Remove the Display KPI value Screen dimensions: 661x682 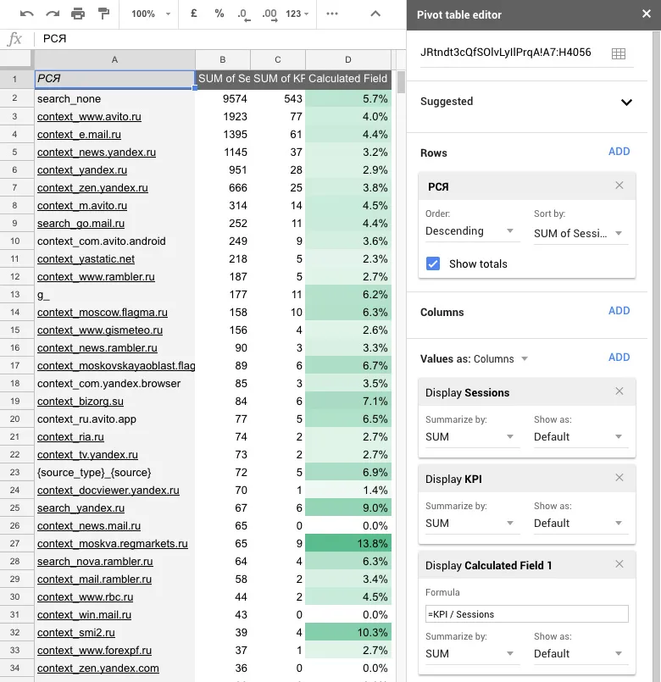coord(619,478)
